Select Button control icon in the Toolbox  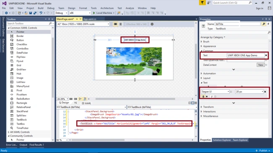(12, 40)
